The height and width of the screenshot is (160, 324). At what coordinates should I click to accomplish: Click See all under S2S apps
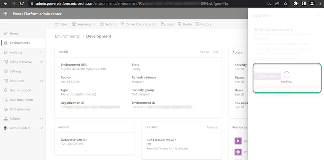click(239, 107)
